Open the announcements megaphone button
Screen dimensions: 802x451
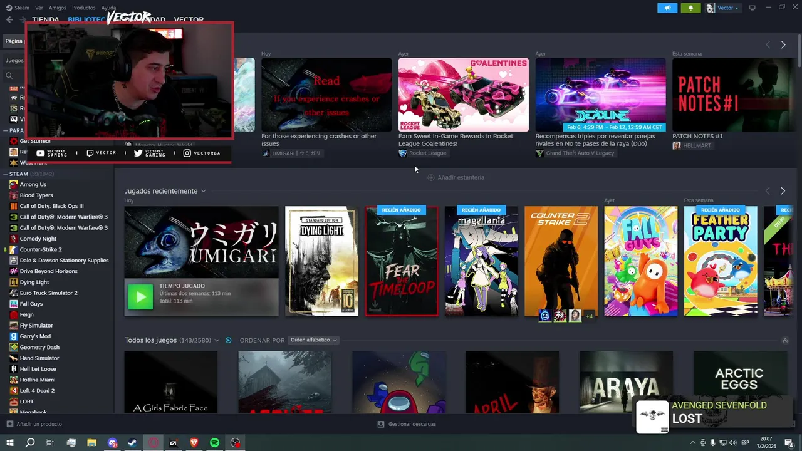667,8
